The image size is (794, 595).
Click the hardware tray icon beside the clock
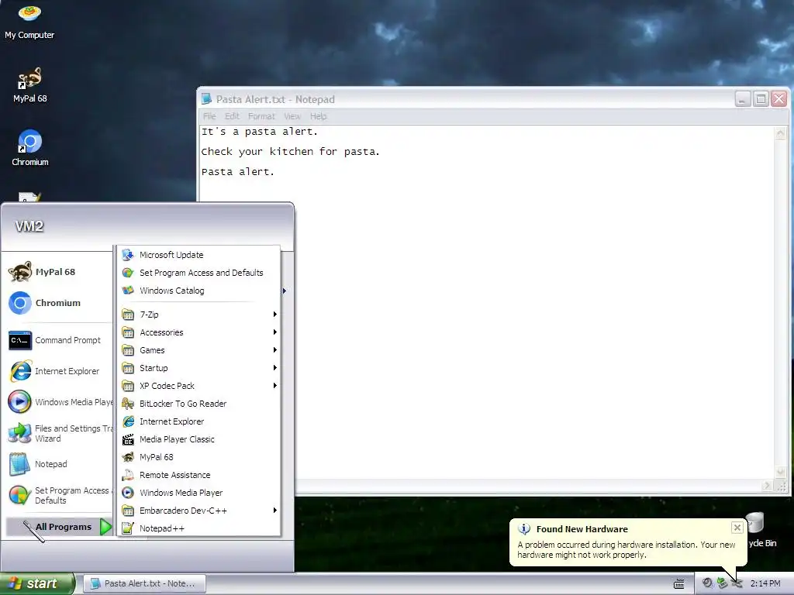[737, 583]
